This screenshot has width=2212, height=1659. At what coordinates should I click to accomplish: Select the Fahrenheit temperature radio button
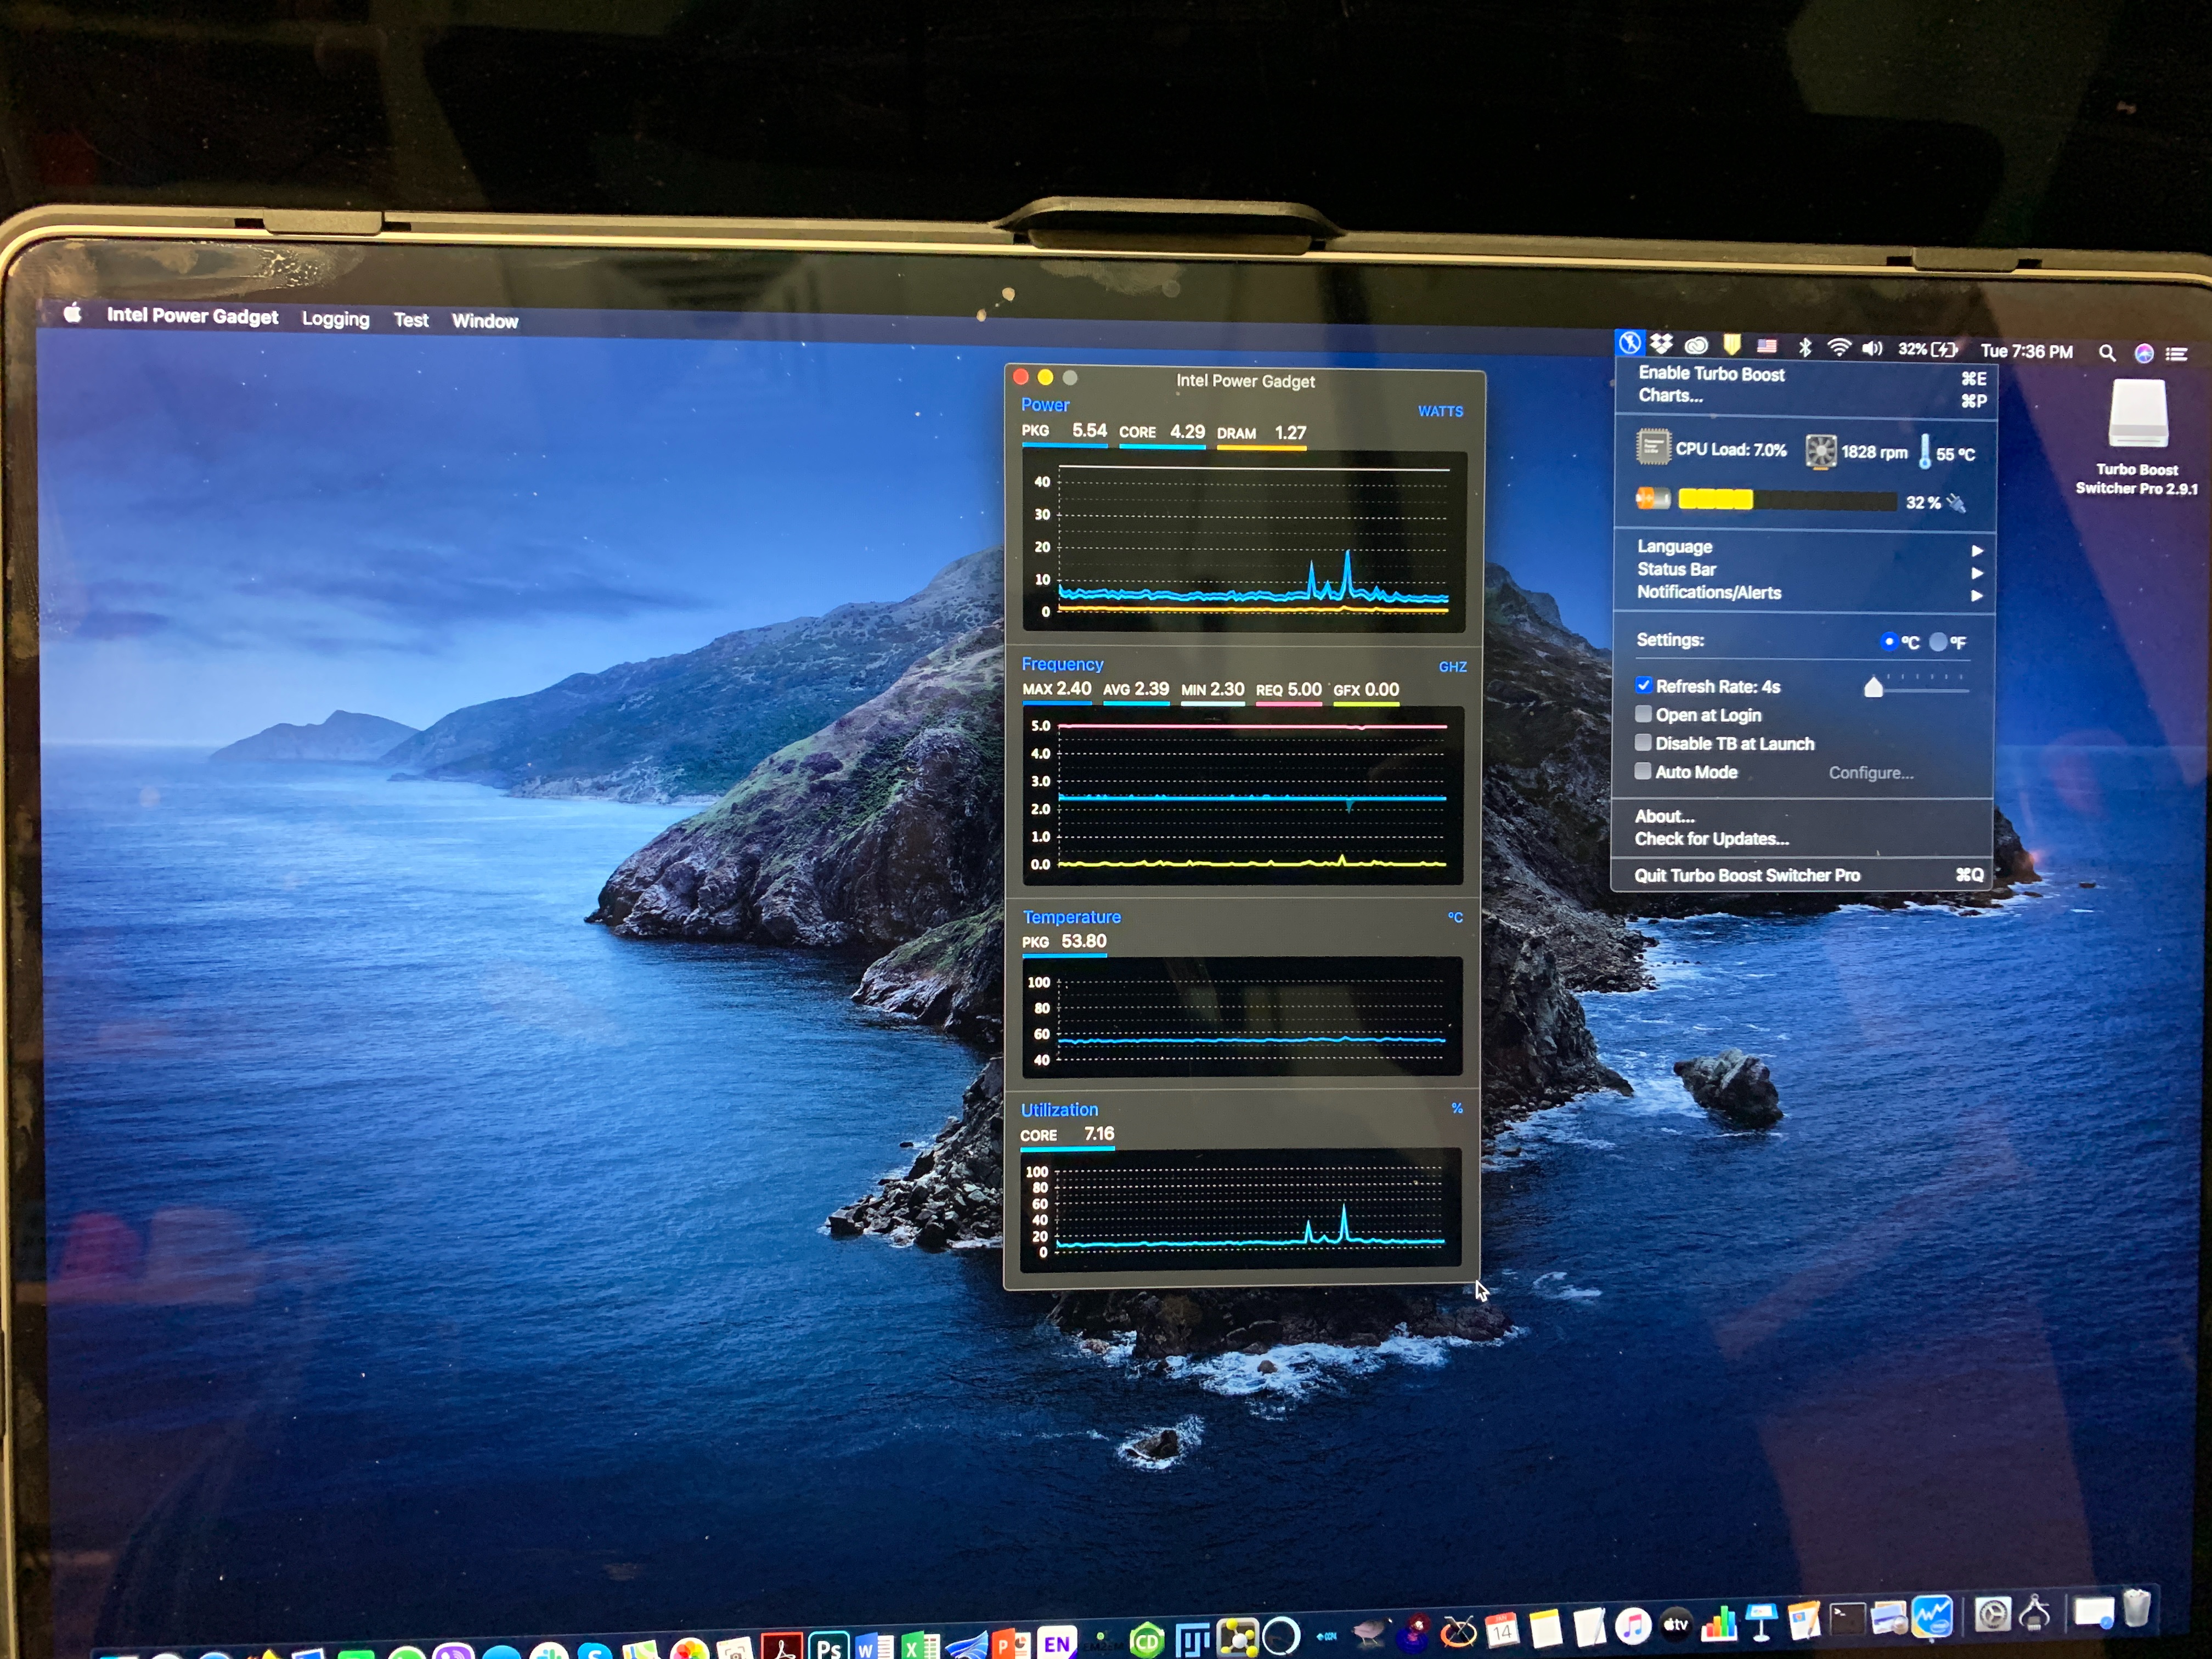(x=1939, y=642)
